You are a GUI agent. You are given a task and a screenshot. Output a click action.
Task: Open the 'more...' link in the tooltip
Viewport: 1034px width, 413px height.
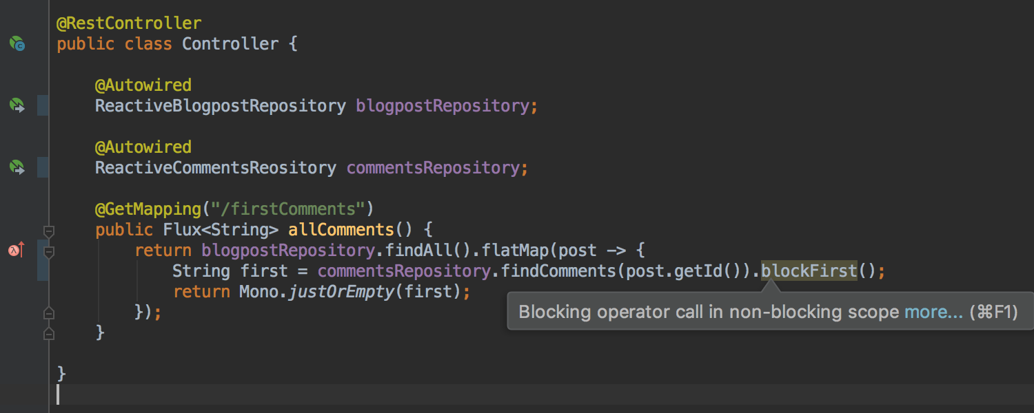point(933,312)
